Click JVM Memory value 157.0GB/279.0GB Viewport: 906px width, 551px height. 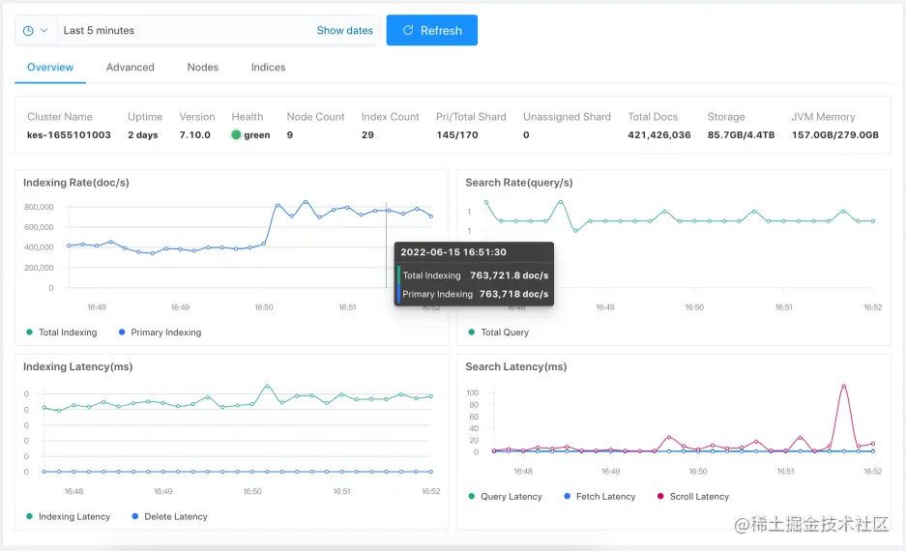834,135
